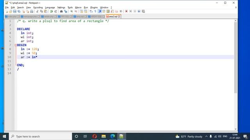
Task: Undo the last edit with green arrow
Action: pos(51,11)
